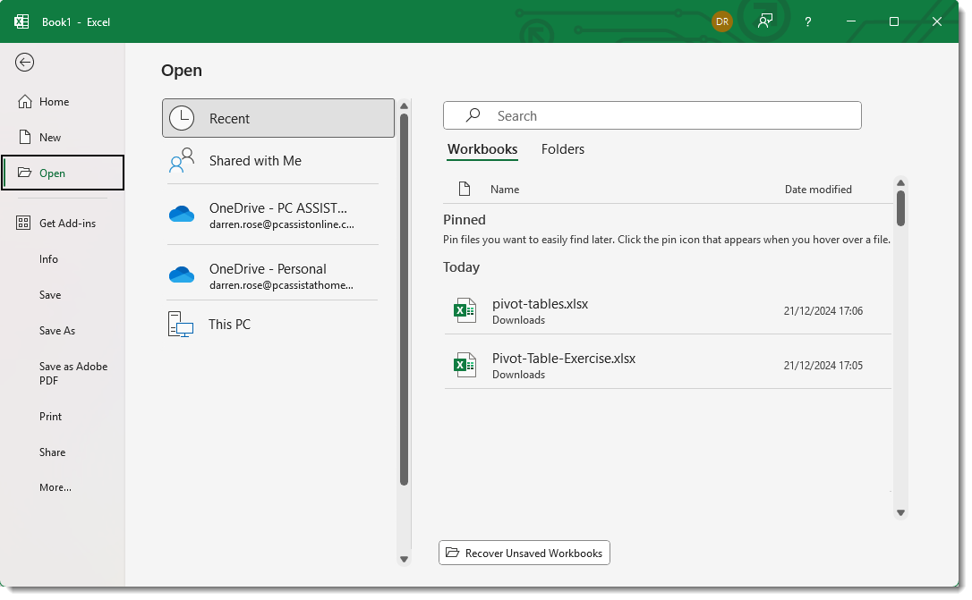Switch to the Folders tab

562,149
